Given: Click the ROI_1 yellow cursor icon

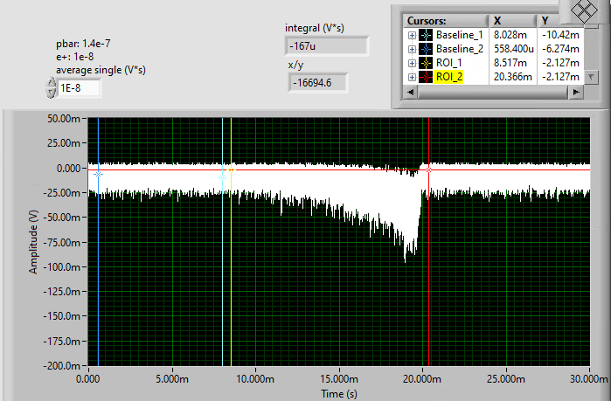Looking at the screenshot, I should (426, 63).
